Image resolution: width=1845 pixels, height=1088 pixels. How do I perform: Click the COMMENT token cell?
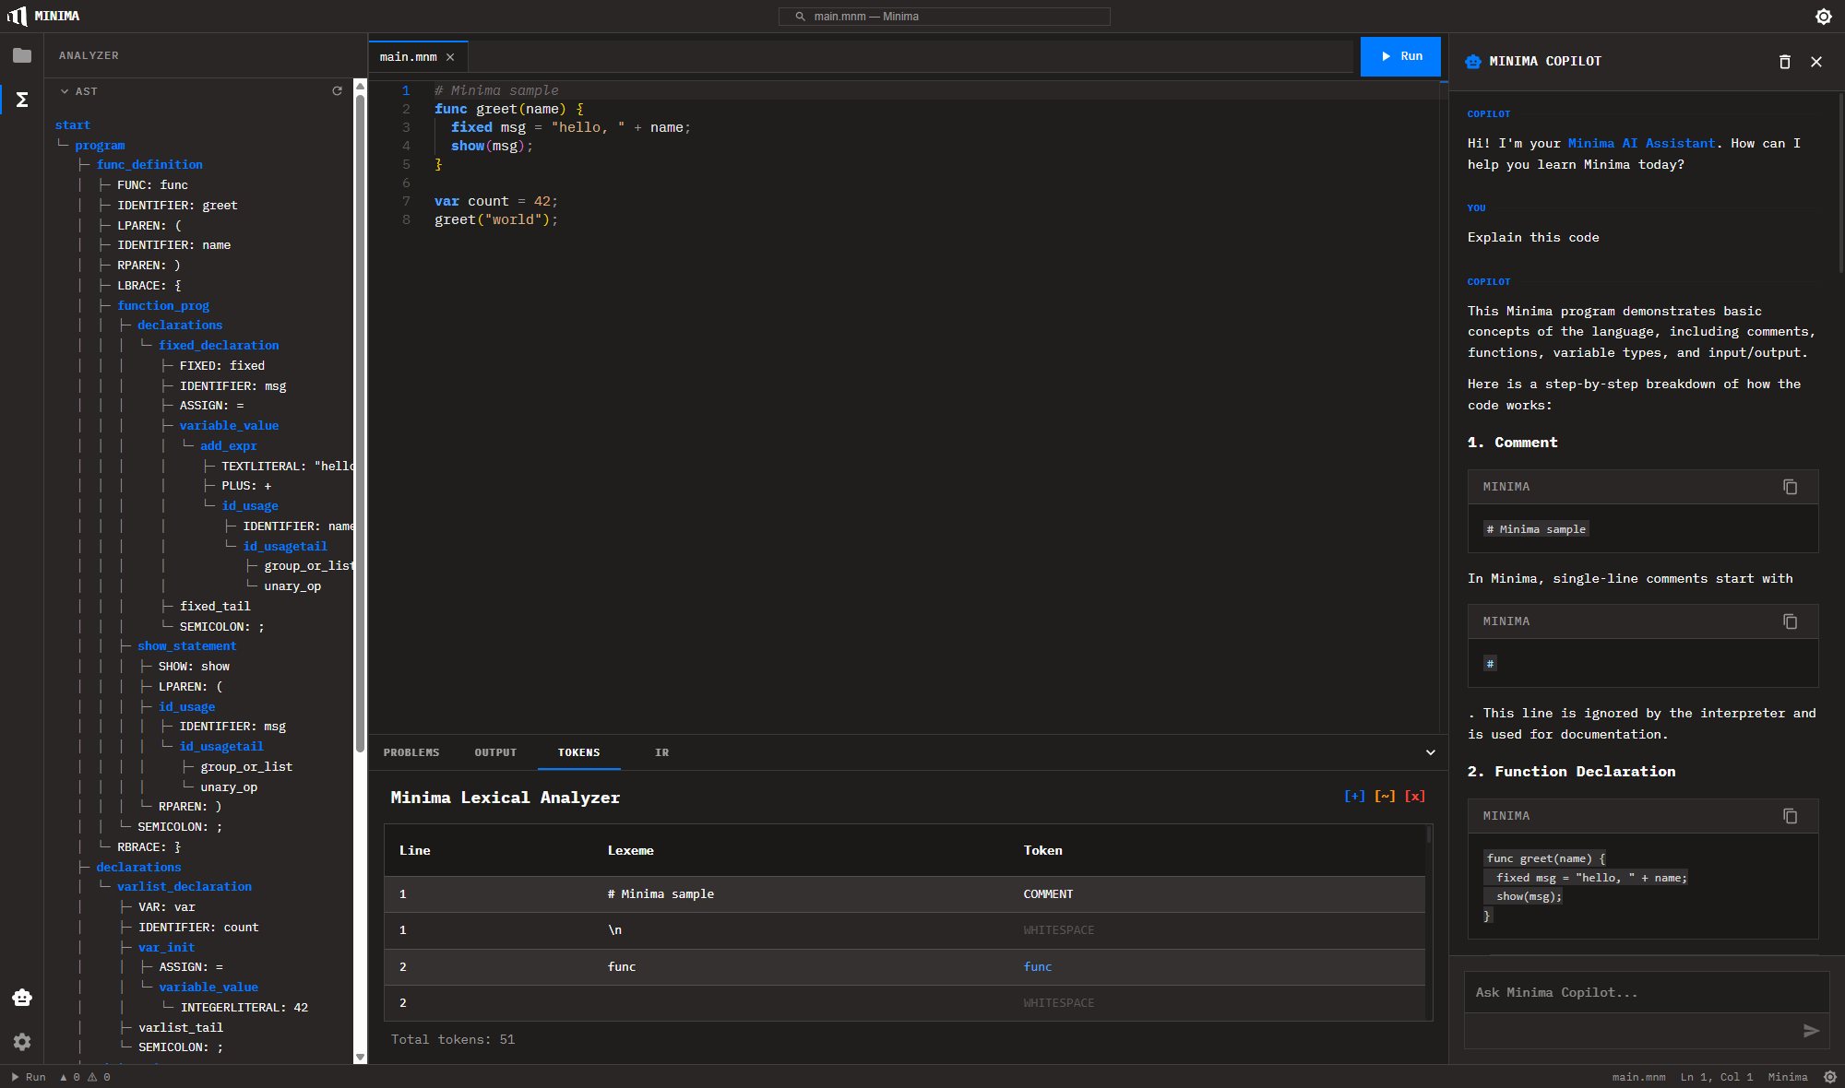pyautogui.click(x=1048, y=894)
